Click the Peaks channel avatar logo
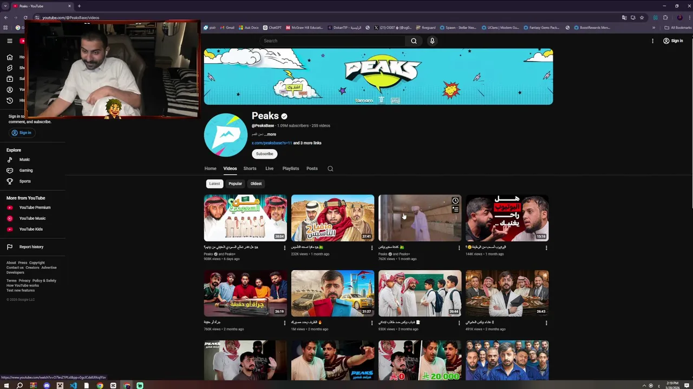 coord(226,135)
